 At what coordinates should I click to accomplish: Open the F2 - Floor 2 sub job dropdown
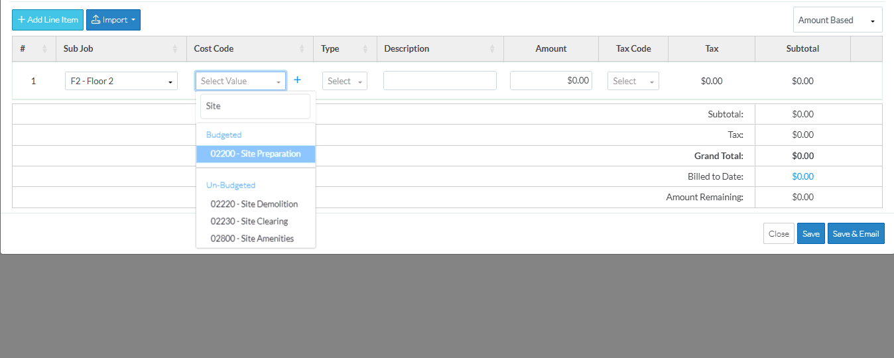pyautogui.click(x=121, y=81)
